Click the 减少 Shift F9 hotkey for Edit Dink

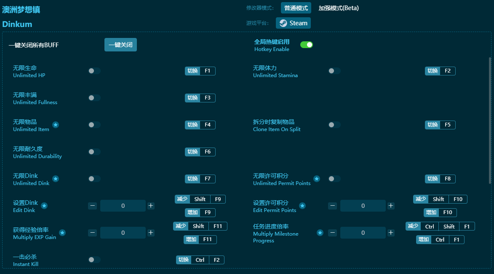pyautogui.click(x=200, y=199)
